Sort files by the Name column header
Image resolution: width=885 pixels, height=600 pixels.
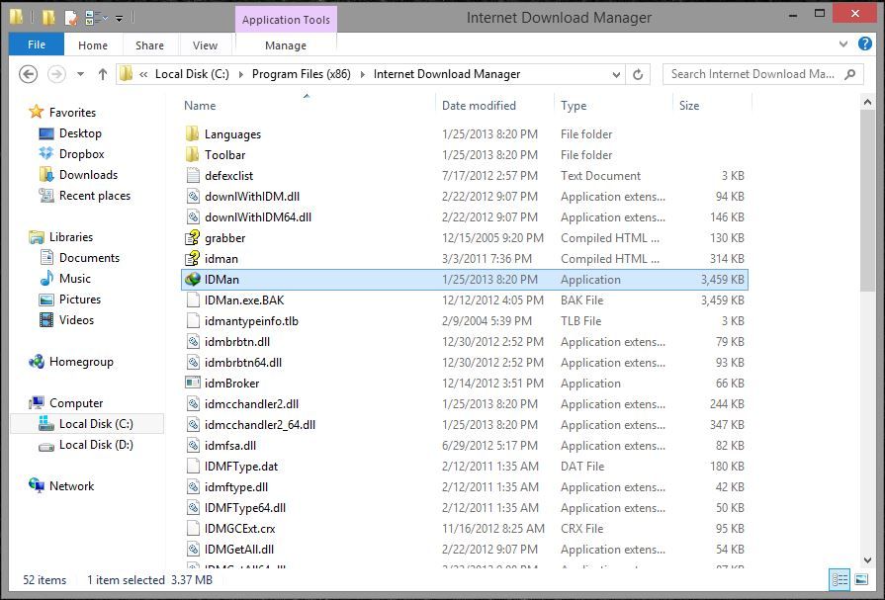[x=200, y=106]
